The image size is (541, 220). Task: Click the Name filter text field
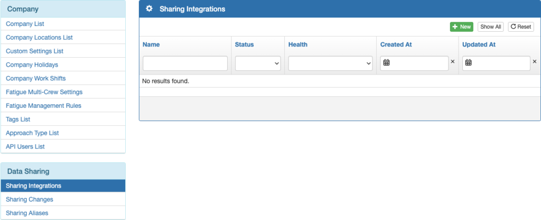(185, 63)
